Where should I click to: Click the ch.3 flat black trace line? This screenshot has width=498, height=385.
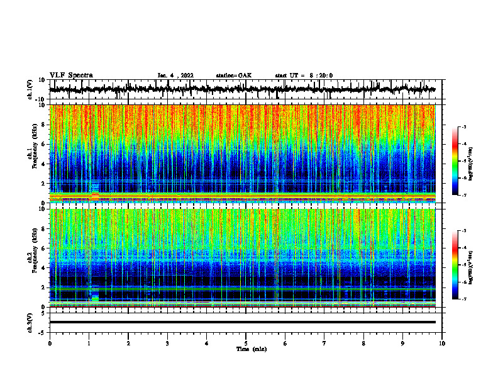click(x=242, y=322)
